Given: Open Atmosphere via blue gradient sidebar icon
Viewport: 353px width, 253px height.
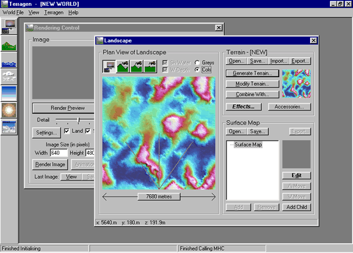Looking at the screenshot, I should [9, 94].
